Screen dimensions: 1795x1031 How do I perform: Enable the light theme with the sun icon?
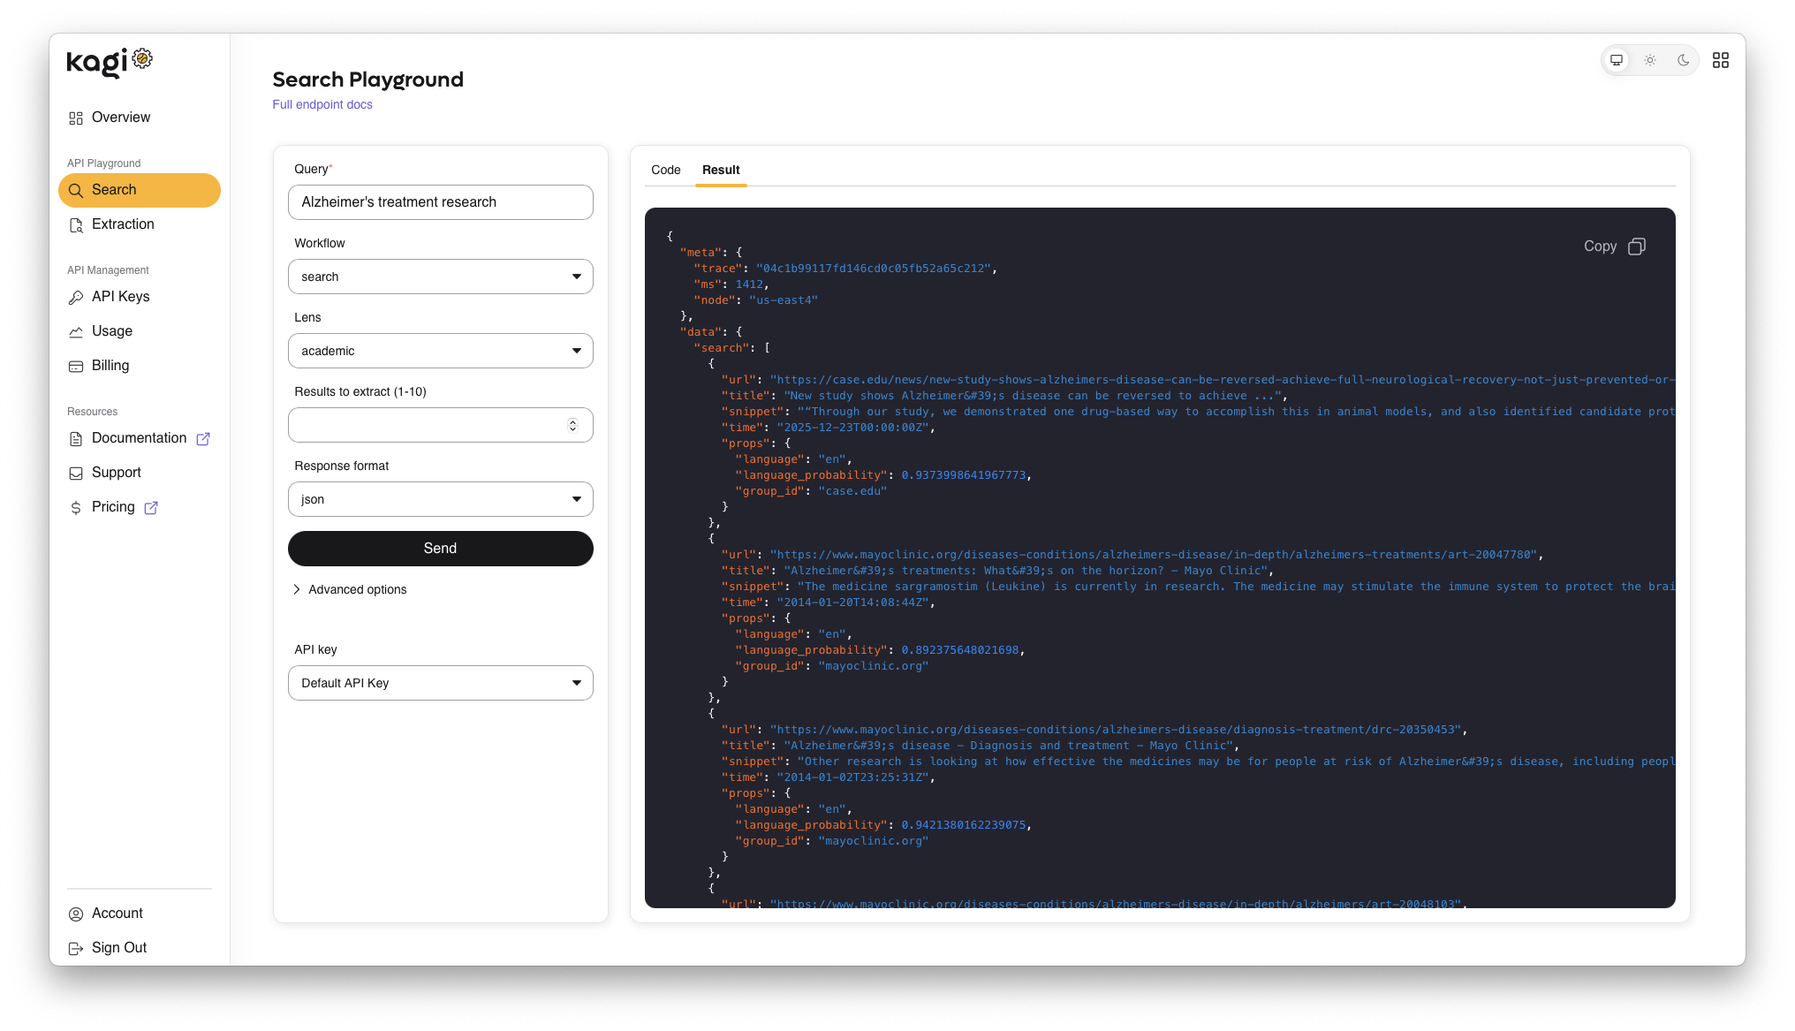pyautogui.click(x=1650, y=60)
